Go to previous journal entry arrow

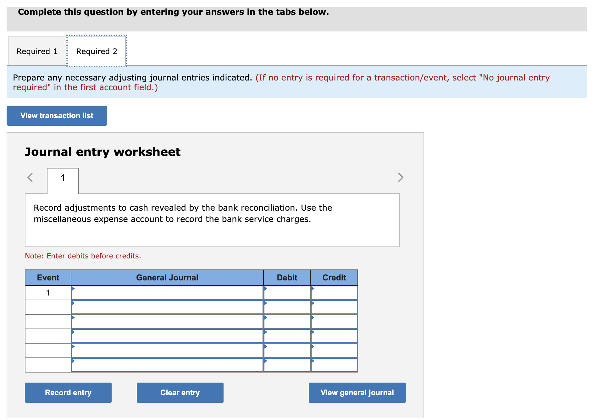(30, 177)
